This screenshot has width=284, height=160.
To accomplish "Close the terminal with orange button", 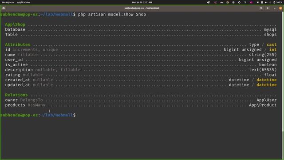I will click(x=280, y=8).
